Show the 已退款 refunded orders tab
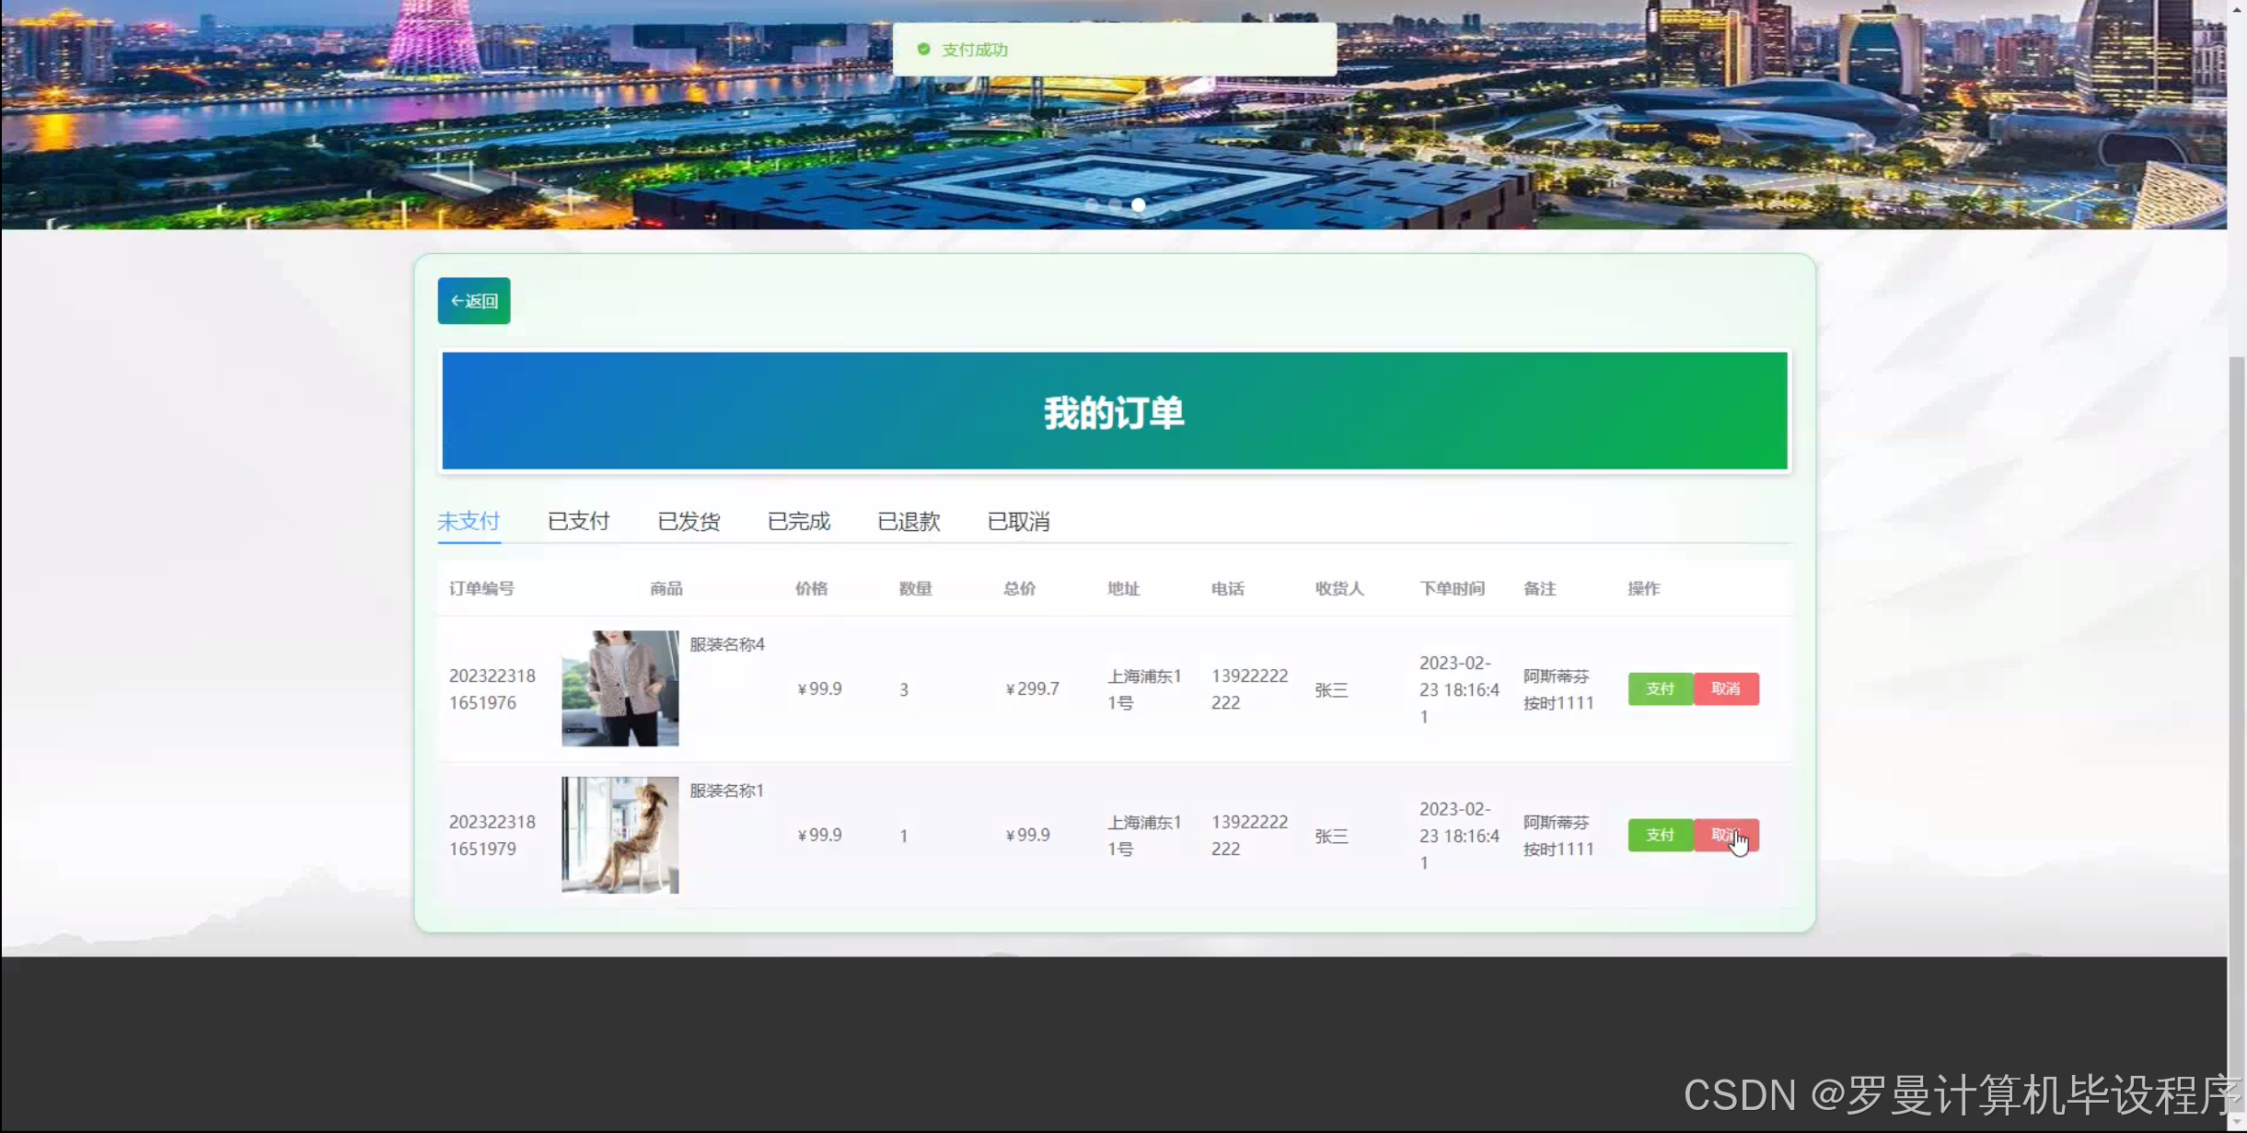The image size is (2247, 1133). pyautogui.click(x=909, y=522)
